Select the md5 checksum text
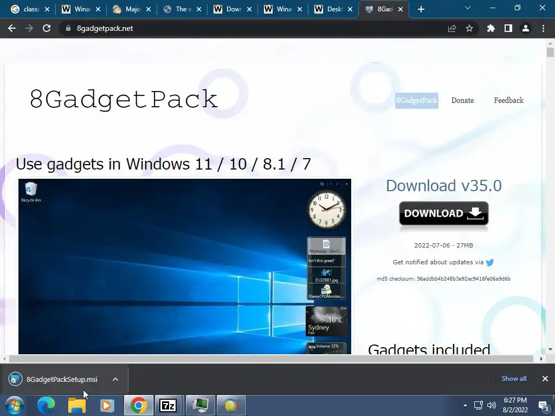 (443, 279)
